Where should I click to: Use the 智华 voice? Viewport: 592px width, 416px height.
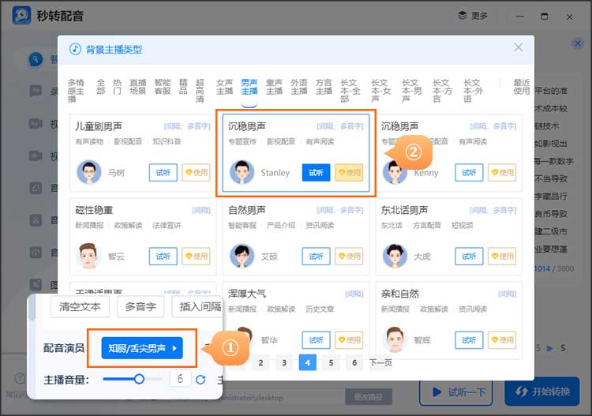click(x=349, y=340)
